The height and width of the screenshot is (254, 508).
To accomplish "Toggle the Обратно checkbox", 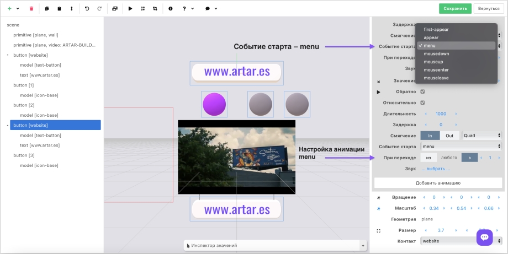I will point(423,91).
